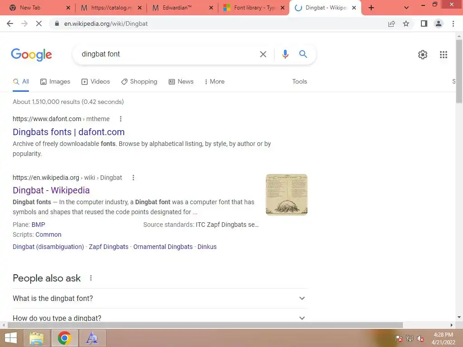Open Google quick settings gear
This screenshot has width=463, height=347.
pos(423,55)
